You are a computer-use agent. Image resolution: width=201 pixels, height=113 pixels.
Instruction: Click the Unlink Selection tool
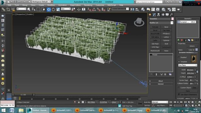[8, 9]
